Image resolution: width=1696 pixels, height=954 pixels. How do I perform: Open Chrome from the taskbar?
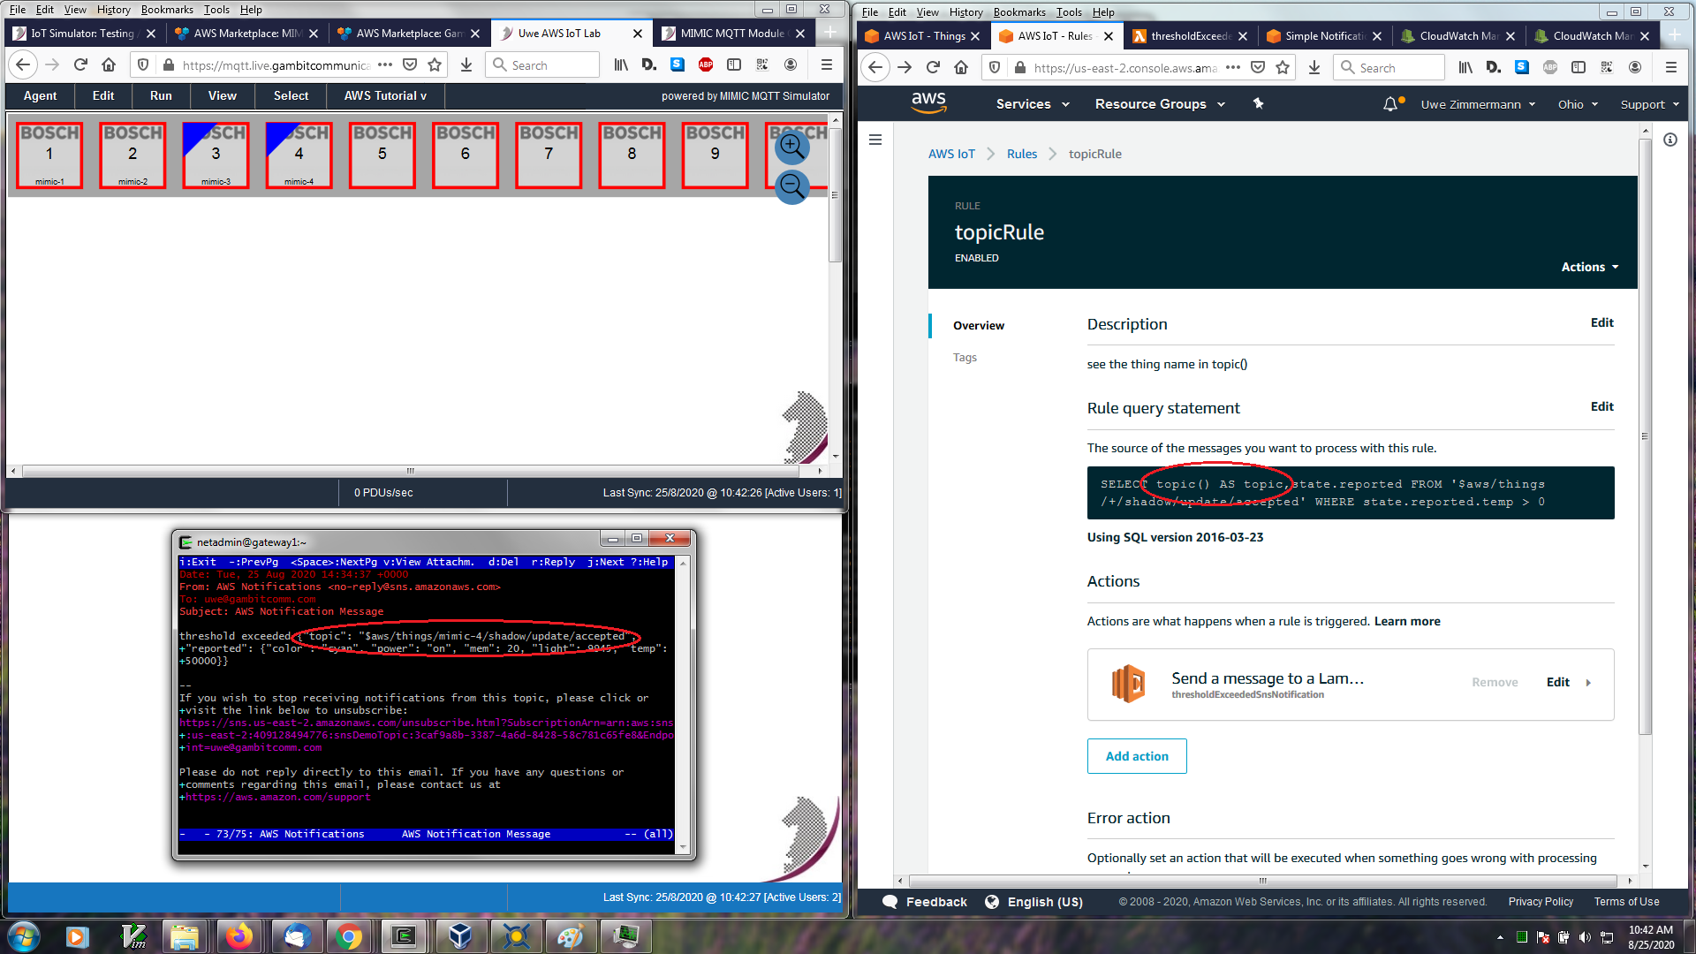click(349, 936)
